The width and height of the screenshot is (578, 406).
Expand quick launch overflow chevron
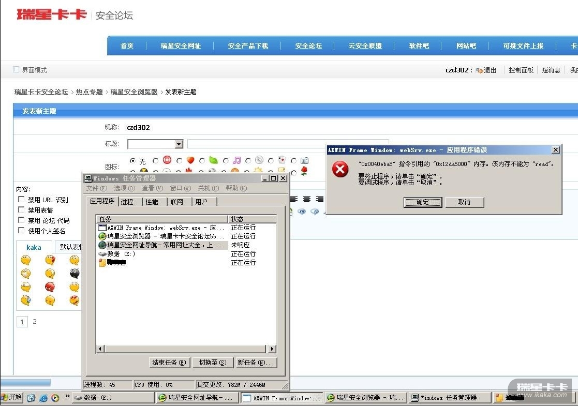coord(67,396)
